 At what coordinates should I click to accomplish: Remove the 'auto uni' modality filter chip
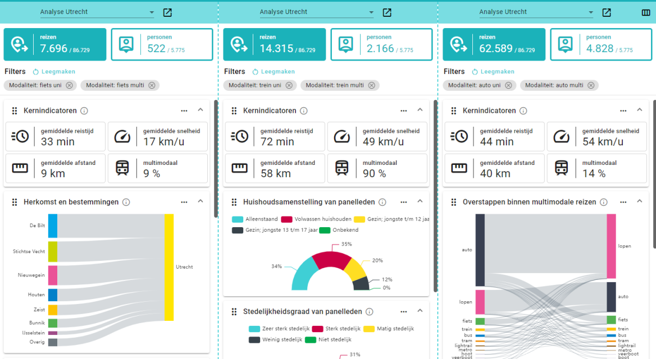(x=508, y=85)
